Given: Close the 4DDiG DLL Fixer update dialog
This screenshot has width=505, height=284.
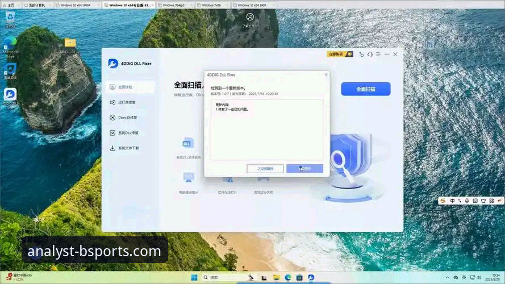Looking at the screenshot, I should point(325,74).
